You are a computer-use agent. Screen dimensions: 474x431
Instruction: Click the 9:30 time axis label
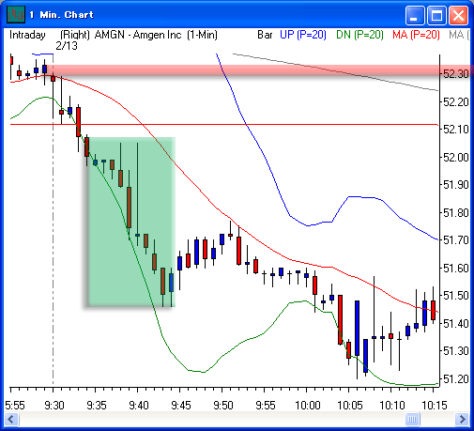[x=54, y=406]
